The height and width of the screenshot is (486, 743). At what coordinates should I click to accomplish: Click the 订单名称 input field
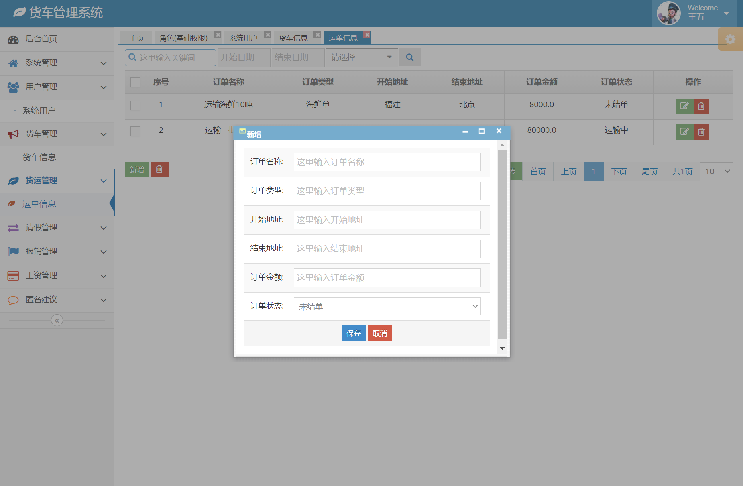(386, 162)
